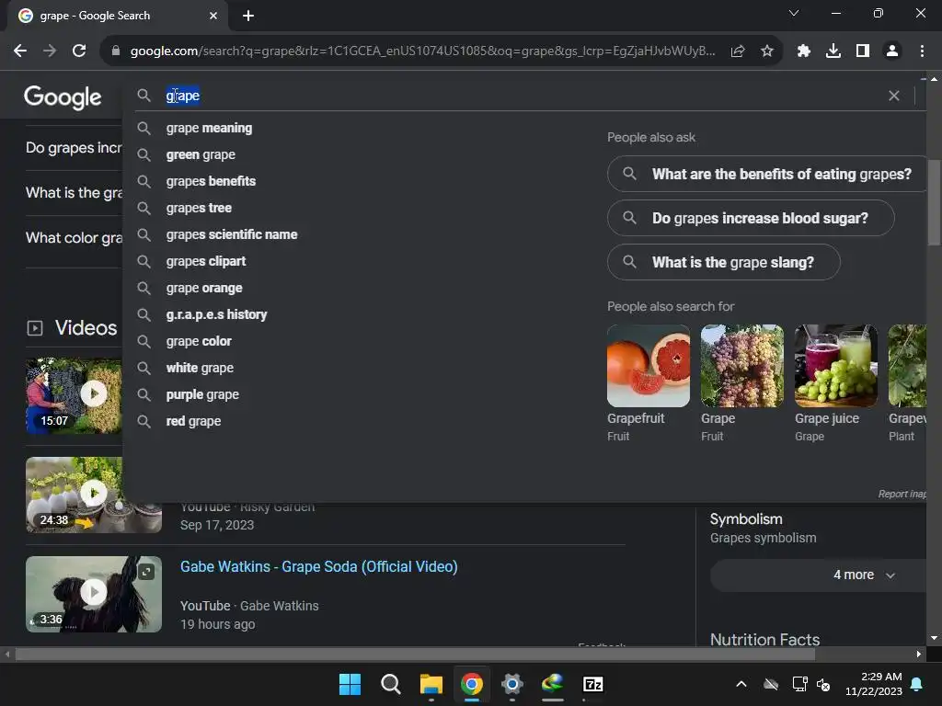The image size is (942, 706).
Task: Go back to the previous page
Action: (20, 51)
